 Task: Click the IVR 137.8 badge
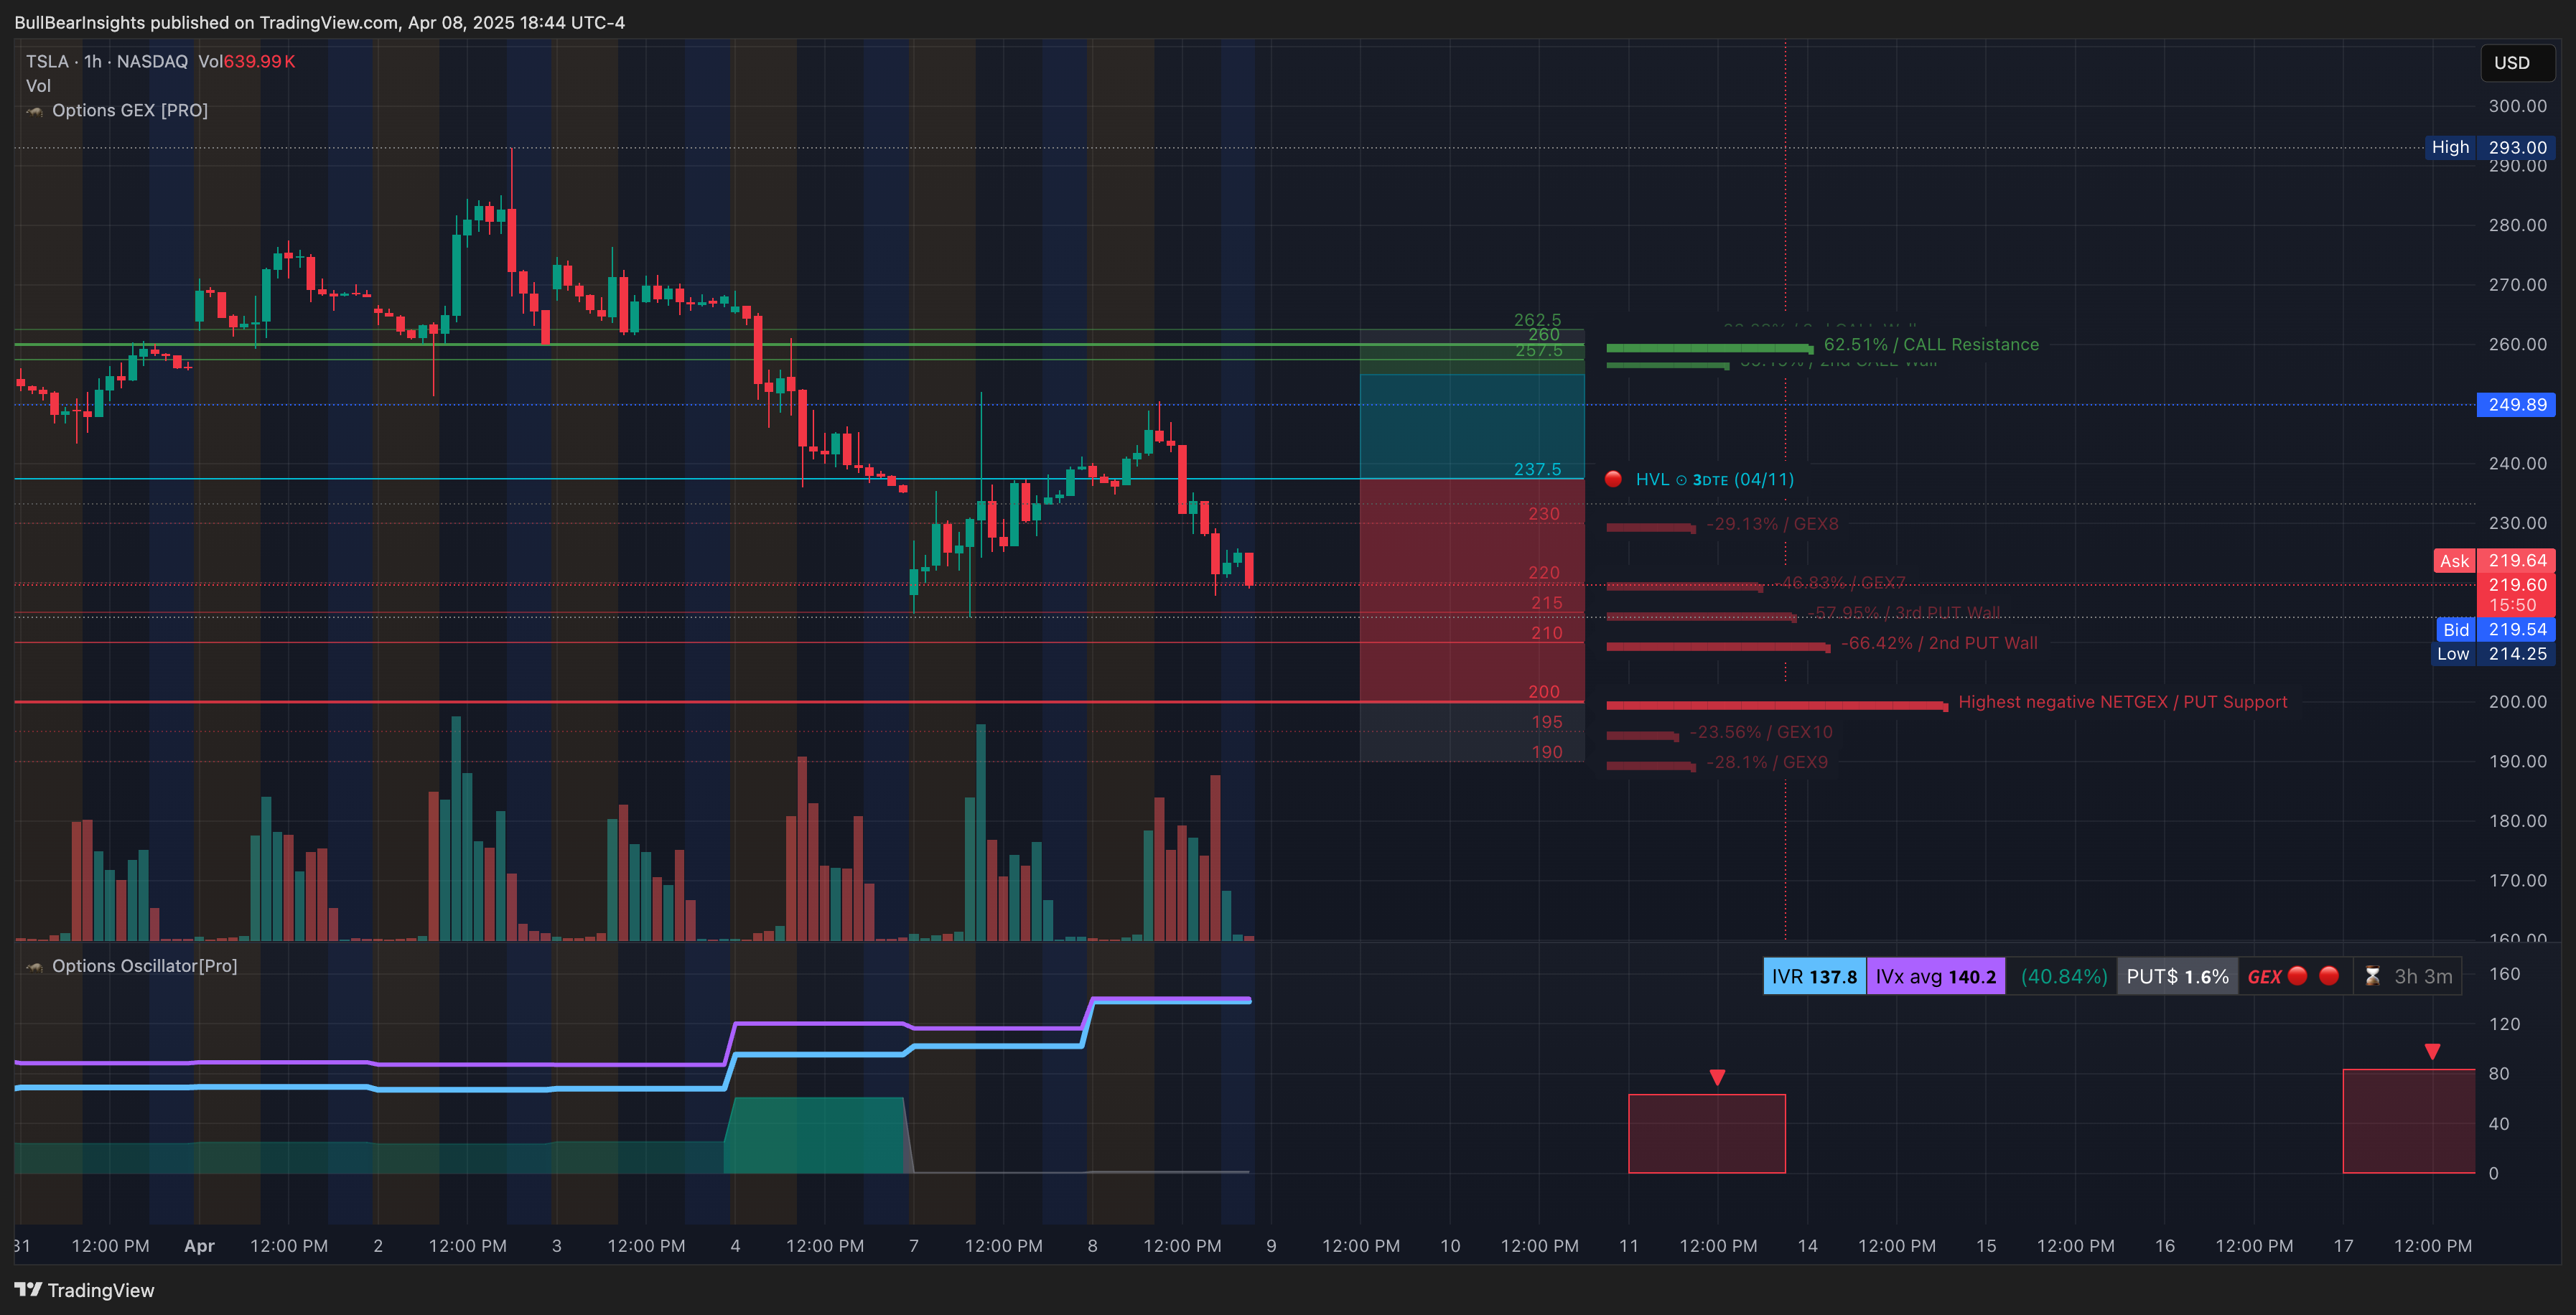pos(1814,977)
